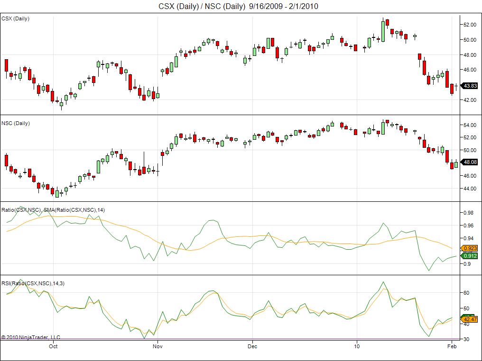Click the 54.00 price label on NSC axis
The image size is (482, 361).
click(x=470, y=125)
